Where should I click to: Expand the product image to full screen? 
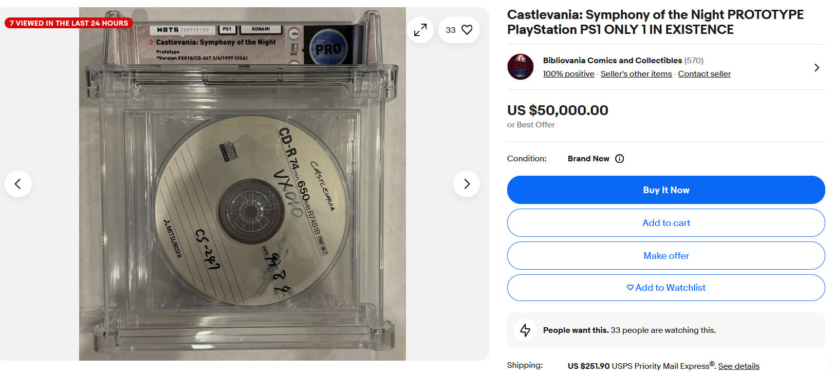tap(420, 30)
